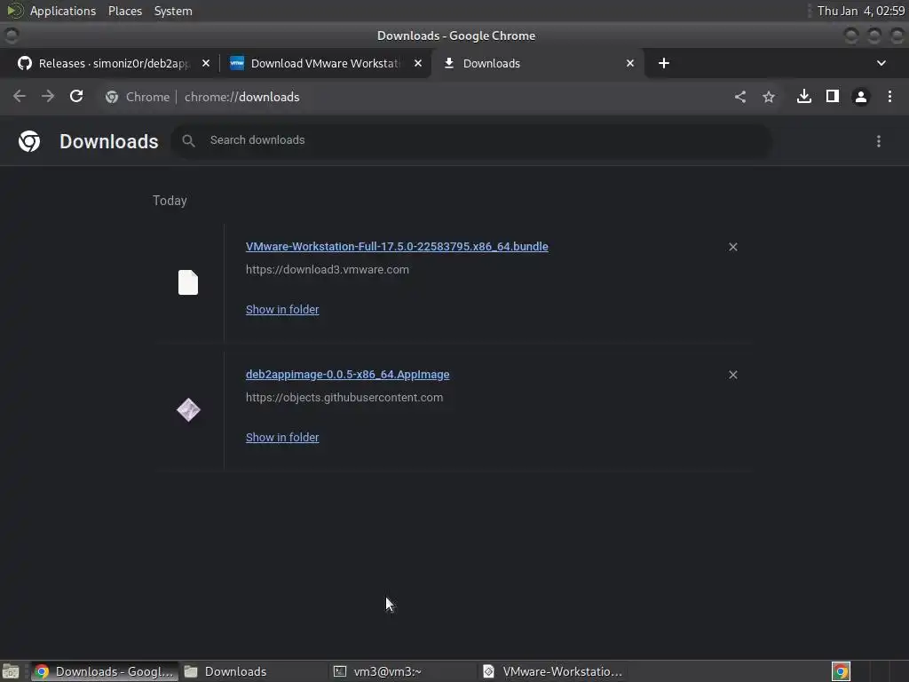This screenshot has width=909, height=682.
Task: Open a new tab with plus button
Action: (x=664, y=63)
